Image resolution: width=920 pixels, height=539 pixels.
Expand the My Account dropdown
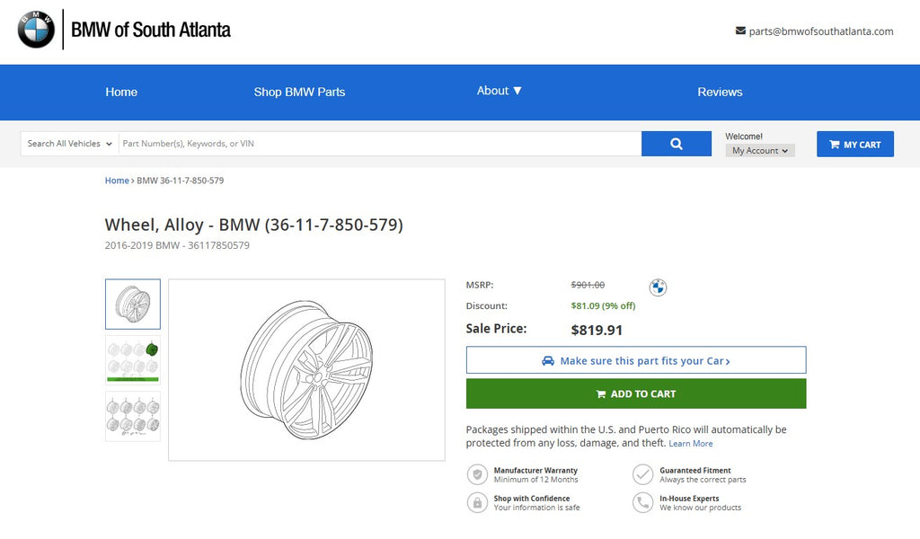(x=760, y=151)
